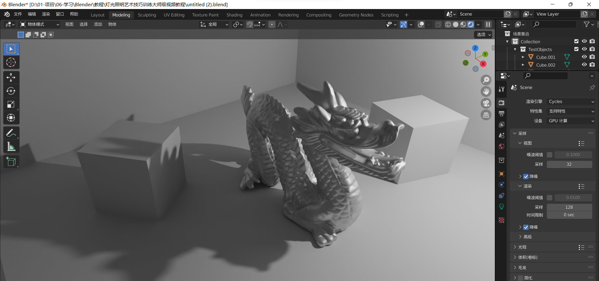Open the Texture properties tab
599x281 pixels.
pos(502,220)
